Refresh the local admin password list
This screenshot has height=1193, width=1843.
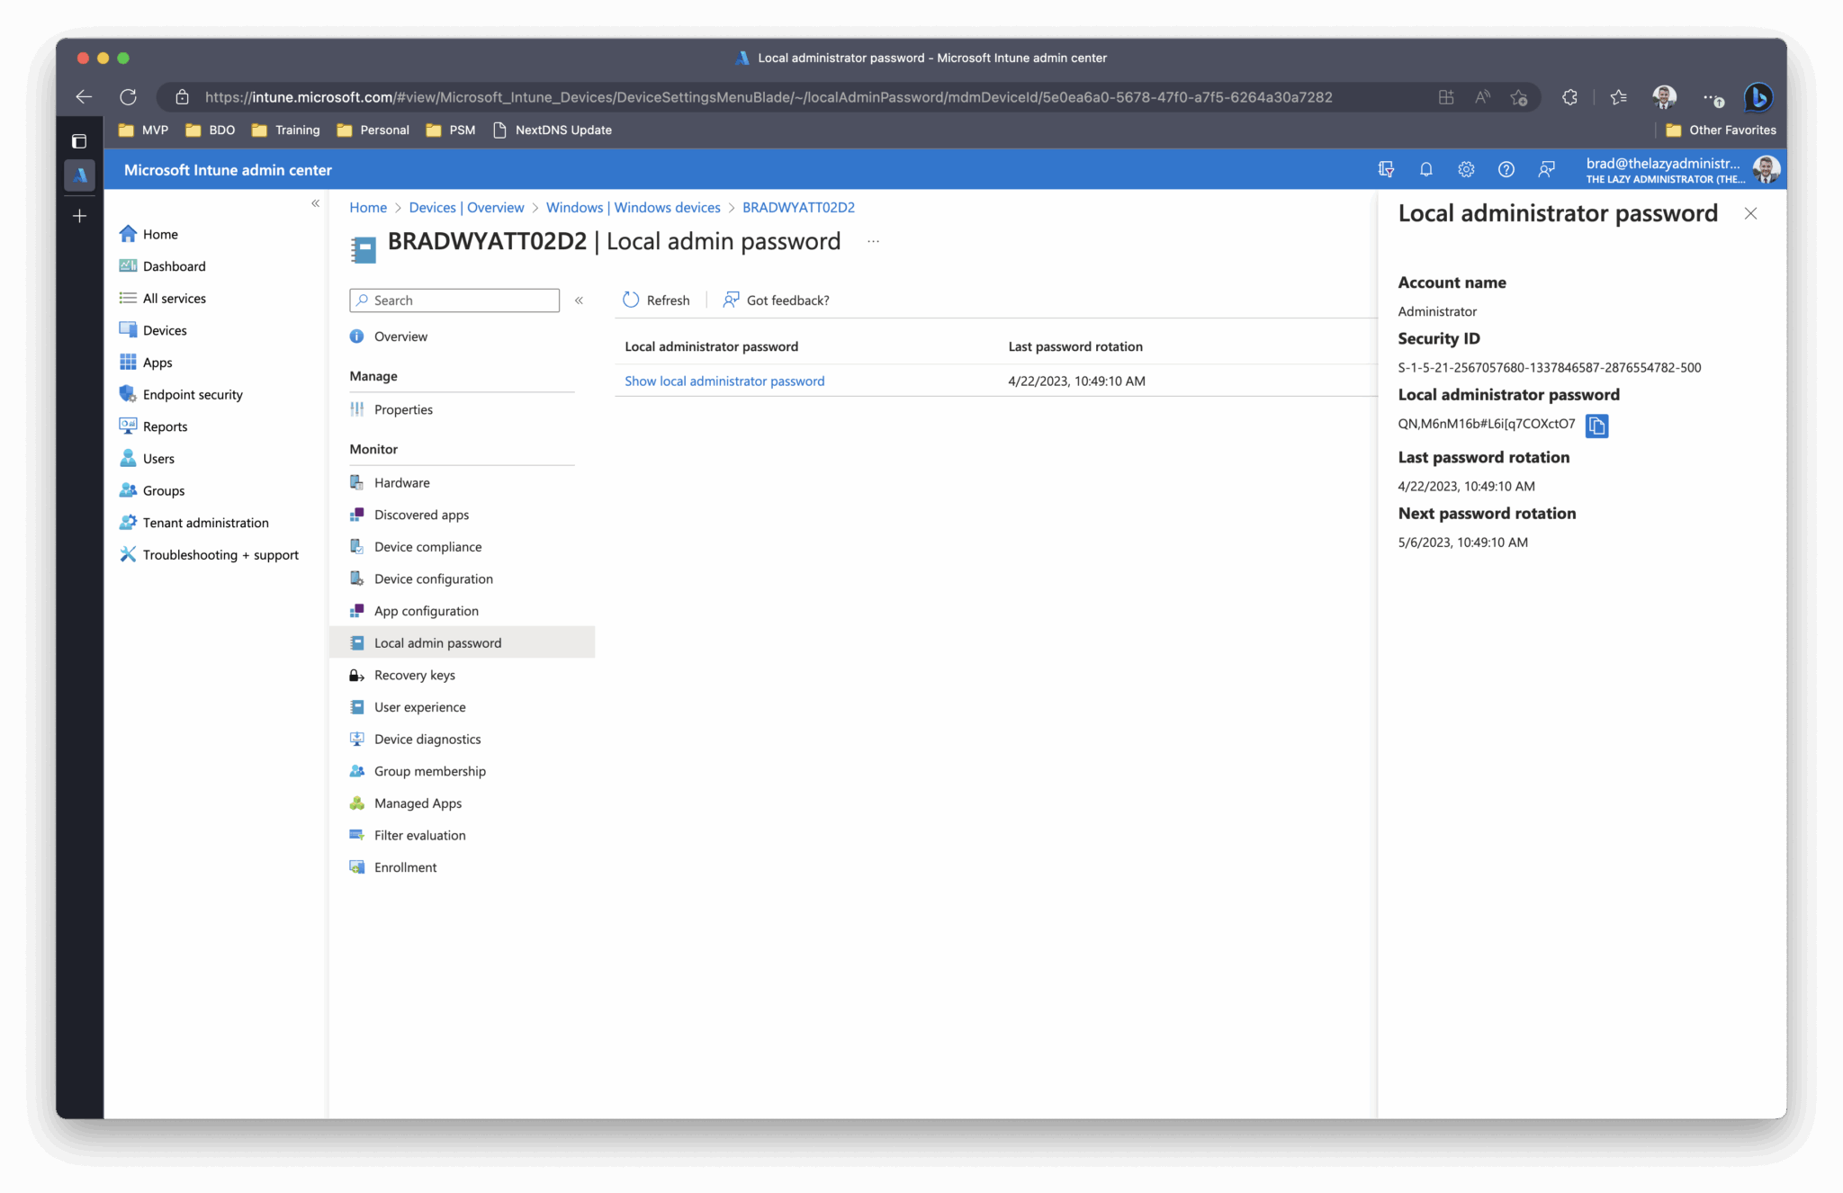(x=656, y=300)
